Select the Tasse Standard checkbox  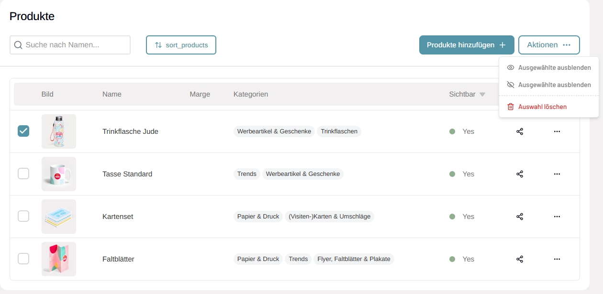(x=23, y=174)
